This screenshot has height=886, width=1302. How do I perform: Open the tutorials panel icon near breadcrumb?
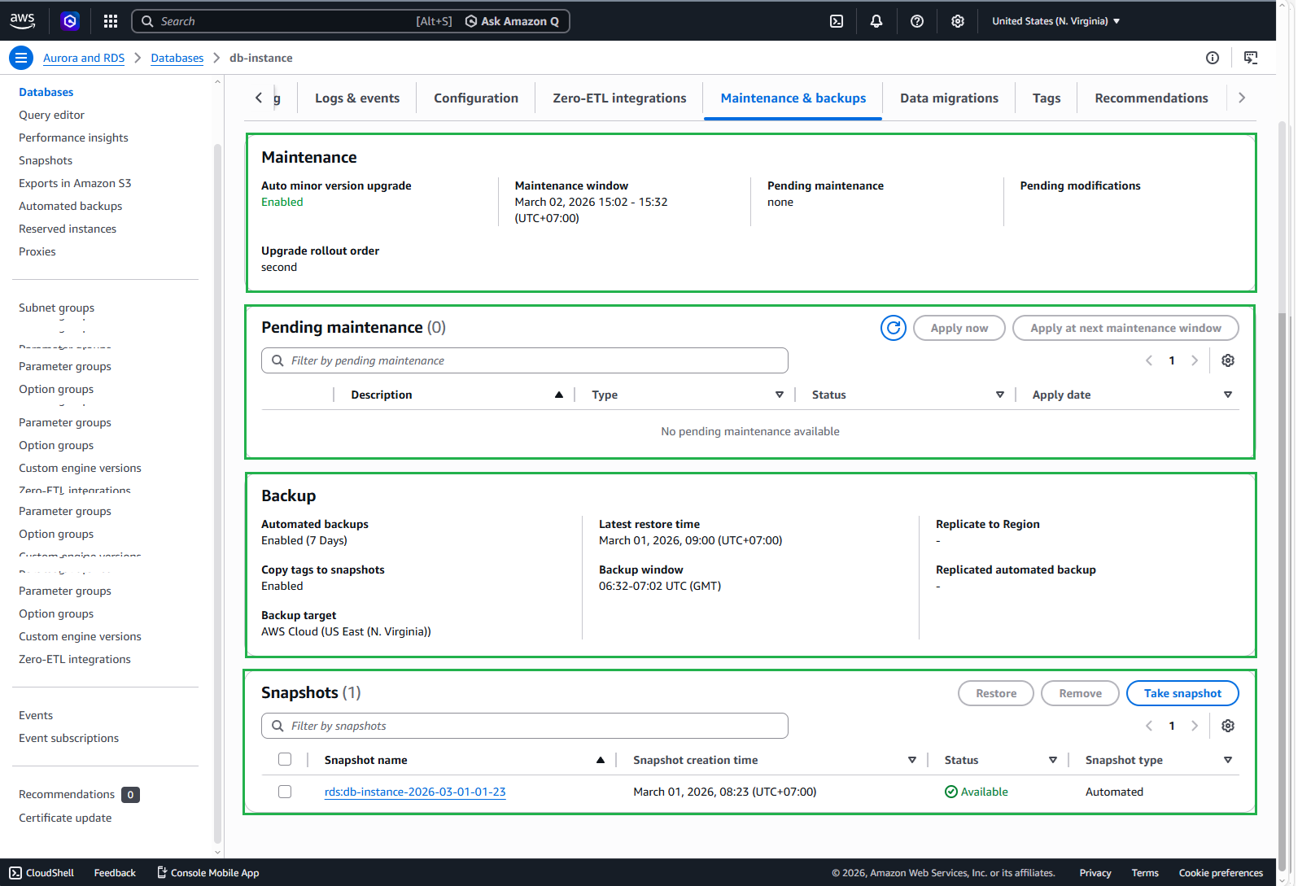click(x=1251, y=58)
